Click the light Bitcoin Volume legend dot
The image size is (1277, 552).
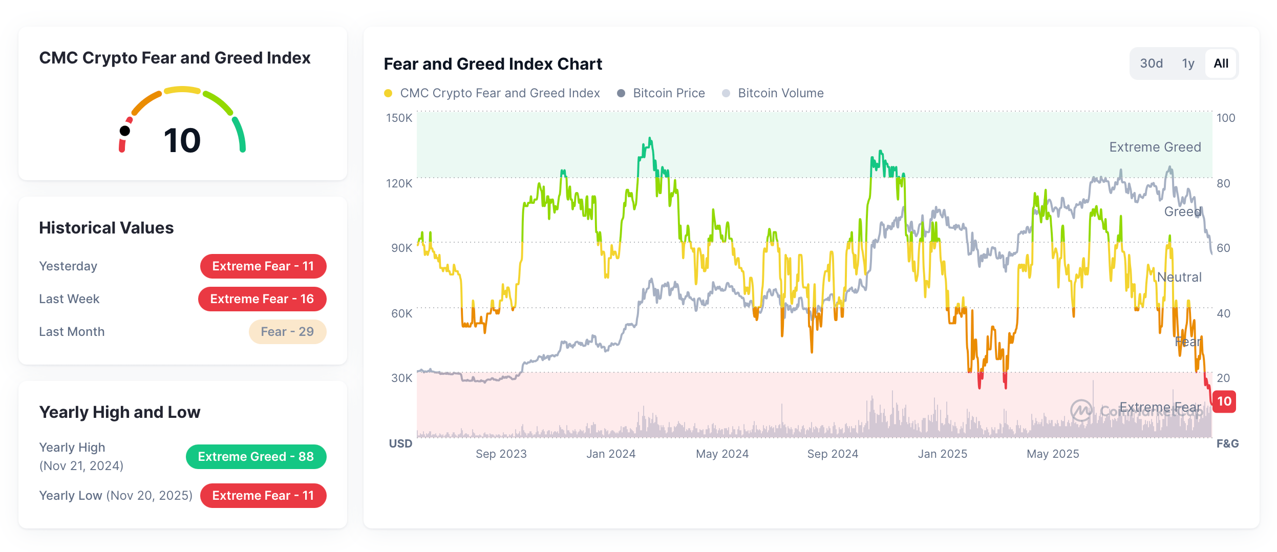(727, 93)
